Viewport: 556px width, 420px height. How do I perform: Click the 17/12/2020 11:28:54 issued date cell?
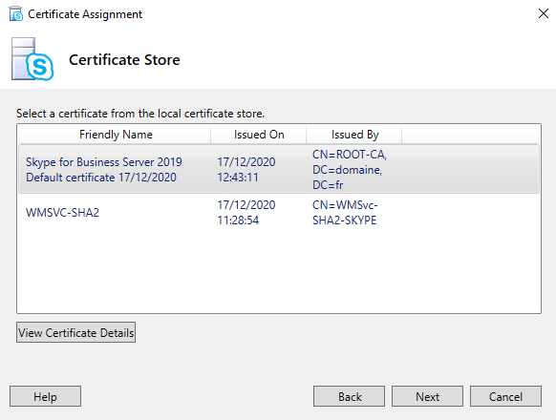point(246,213)
